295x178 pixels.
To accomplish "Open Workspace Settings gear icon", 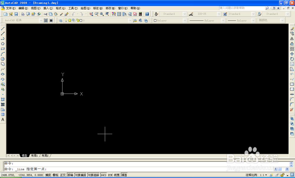I will (46, 20).
